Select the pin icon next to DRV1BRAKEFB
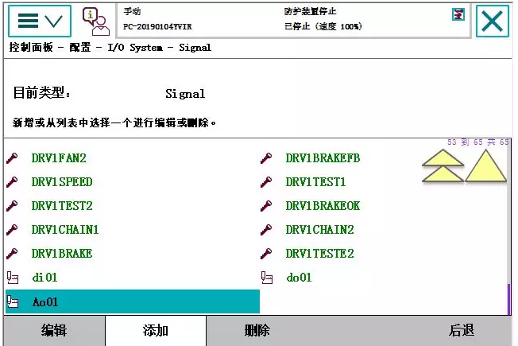 pyautogui.click(x=266, y=158)
